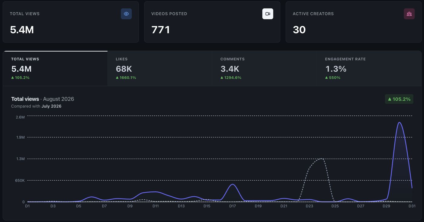Click the solid line peak near D30
This screenshot has width=424, height=222.
pos(399,122)
